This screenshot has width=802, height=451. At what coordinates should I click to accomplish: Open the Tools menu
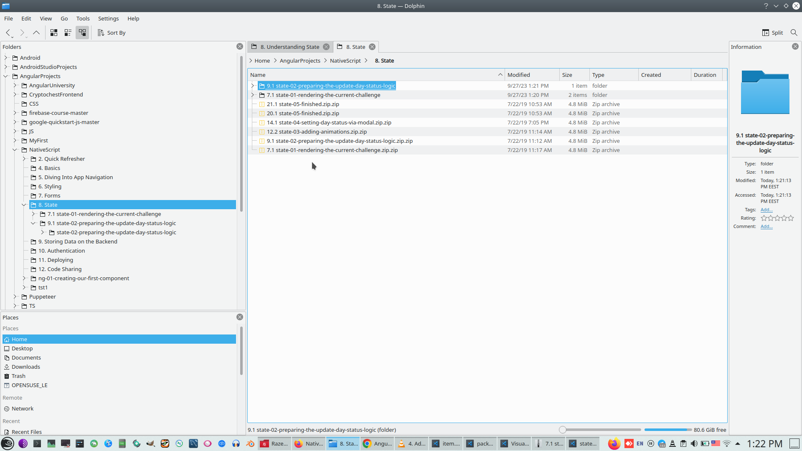click(x=83, y=18)
